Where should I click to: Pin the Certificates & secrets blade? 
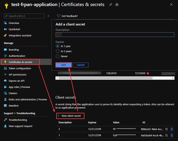[x=111, y=5]
